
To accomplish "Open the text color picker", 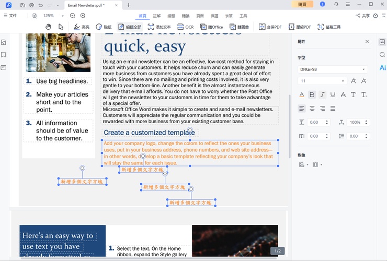I will [301, 94].
